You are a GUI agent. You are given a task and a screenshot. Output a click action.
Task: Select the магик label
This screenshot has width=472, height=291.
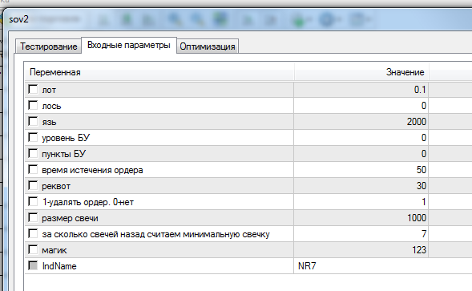point(54,250)
